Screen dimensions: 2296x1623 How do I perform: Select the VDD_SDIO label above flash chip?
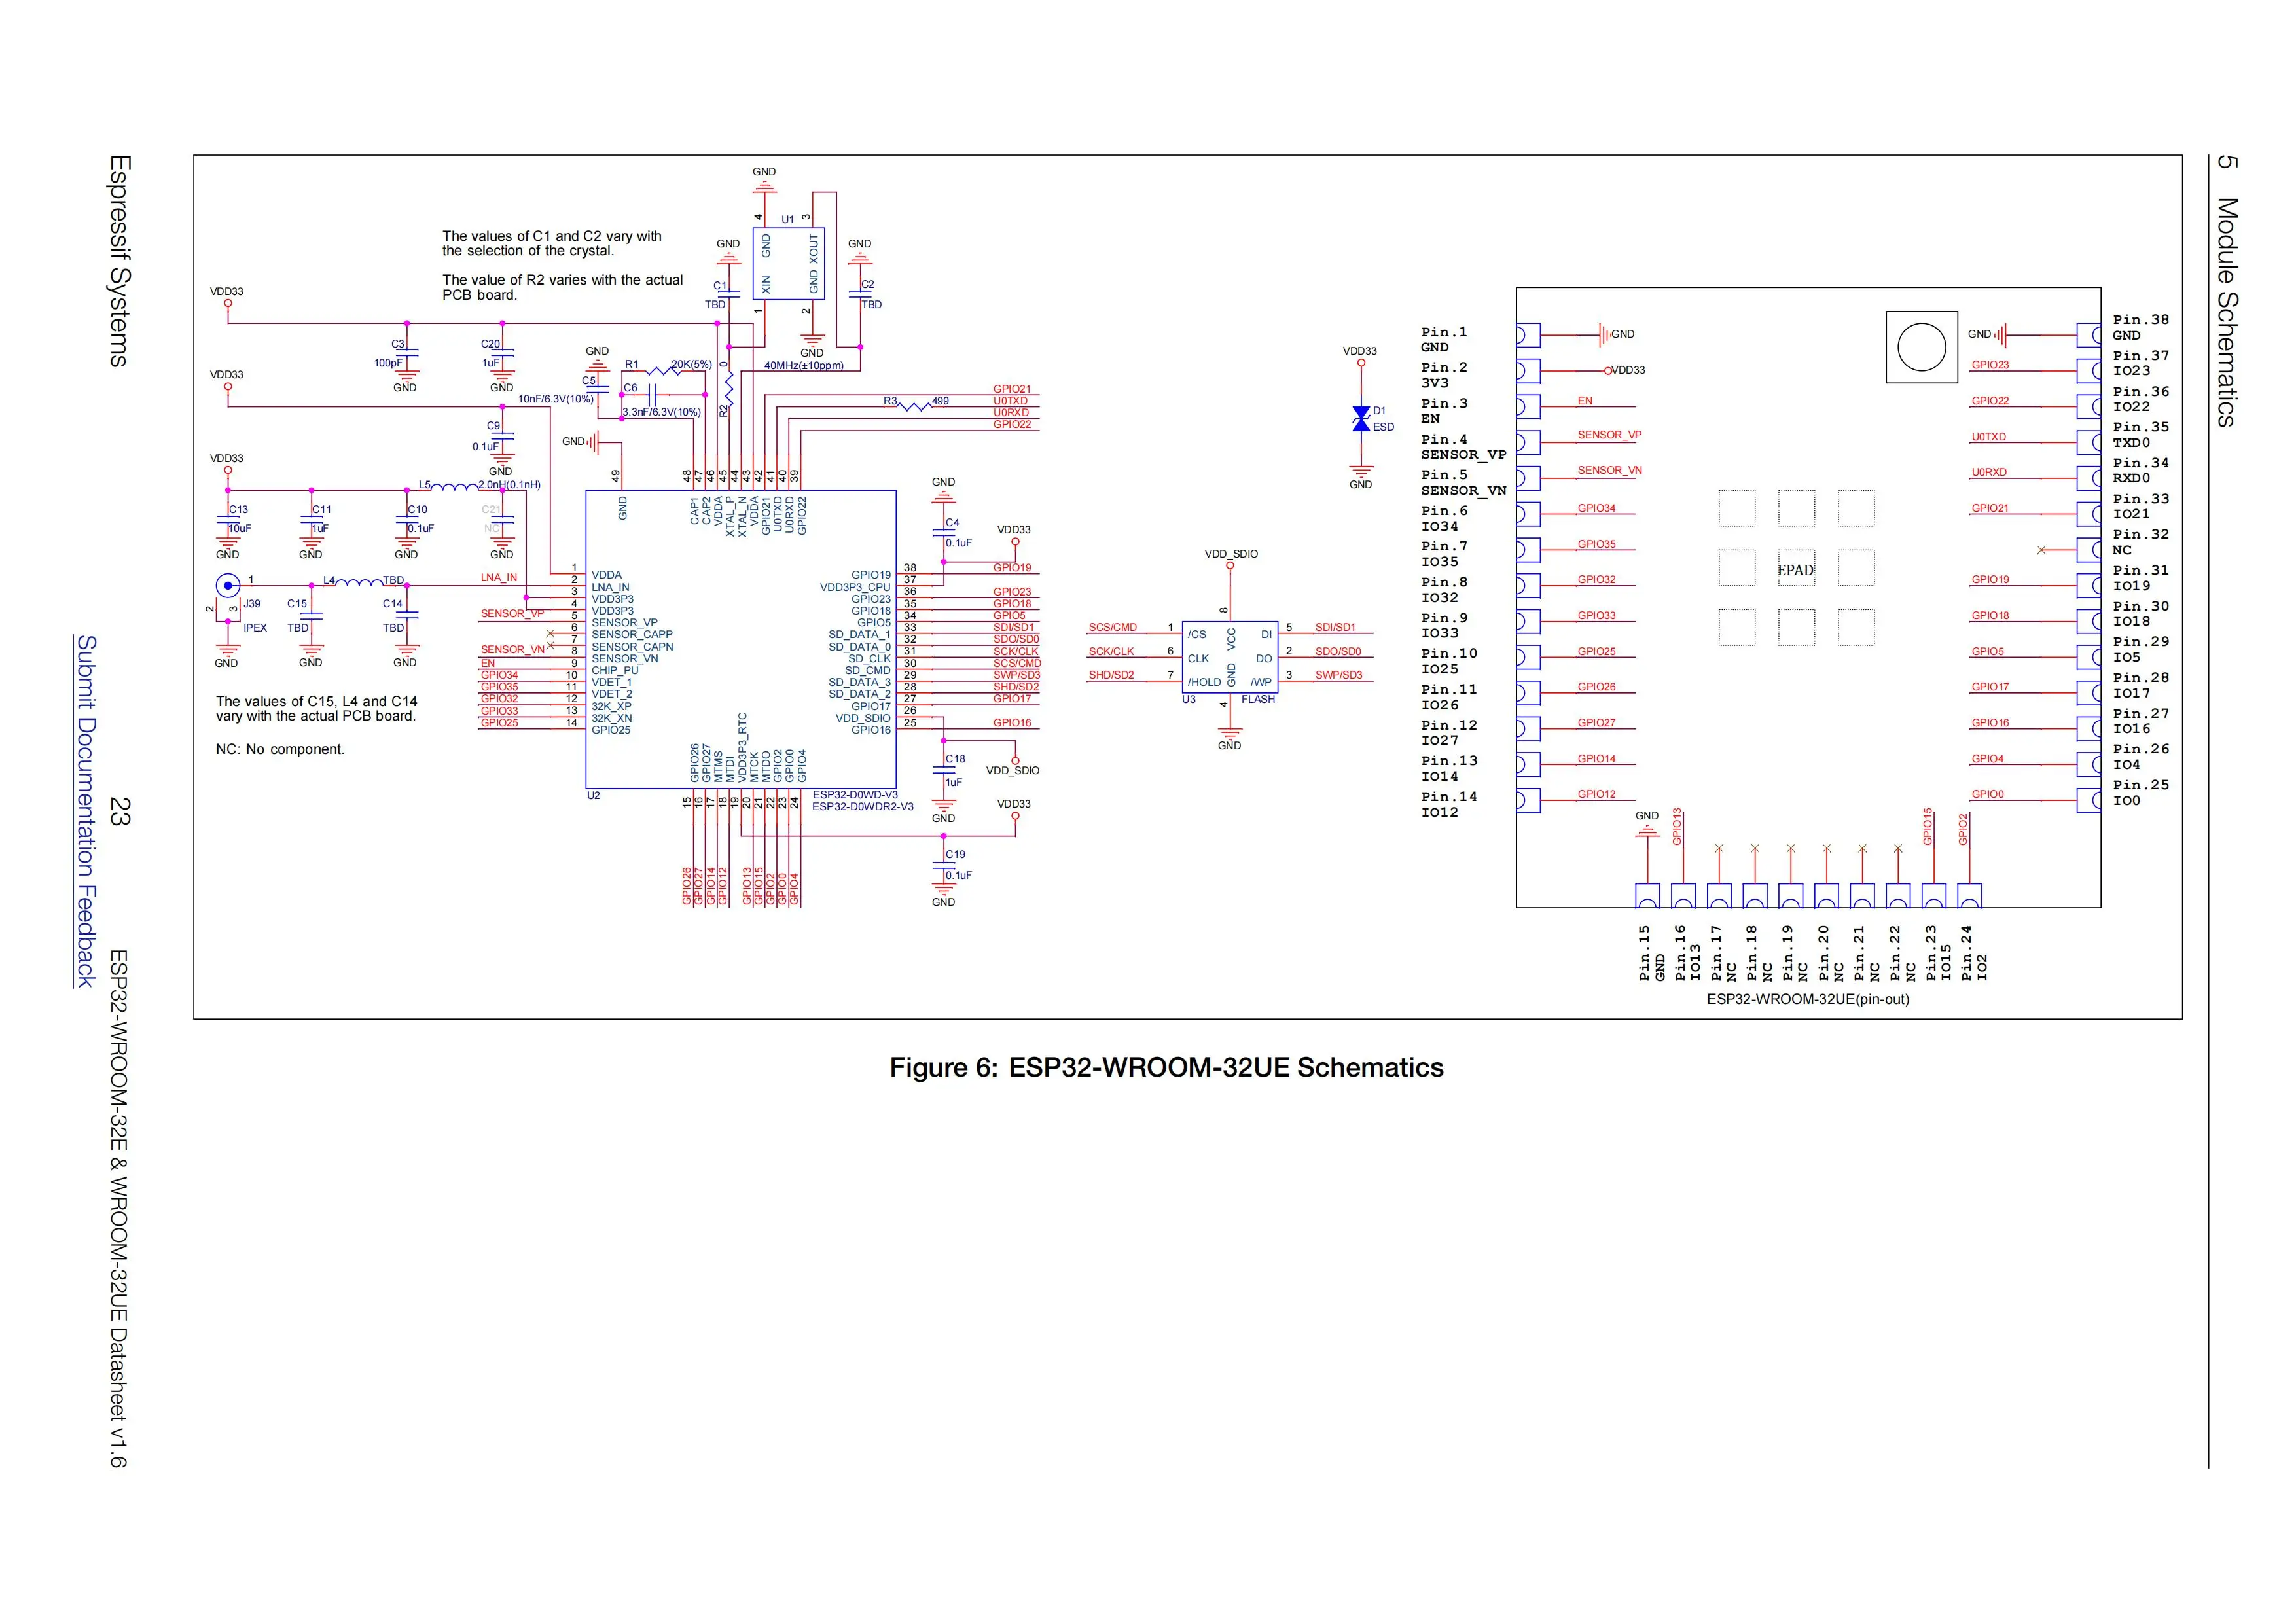pyautogui.click(x=1231, y=554)
